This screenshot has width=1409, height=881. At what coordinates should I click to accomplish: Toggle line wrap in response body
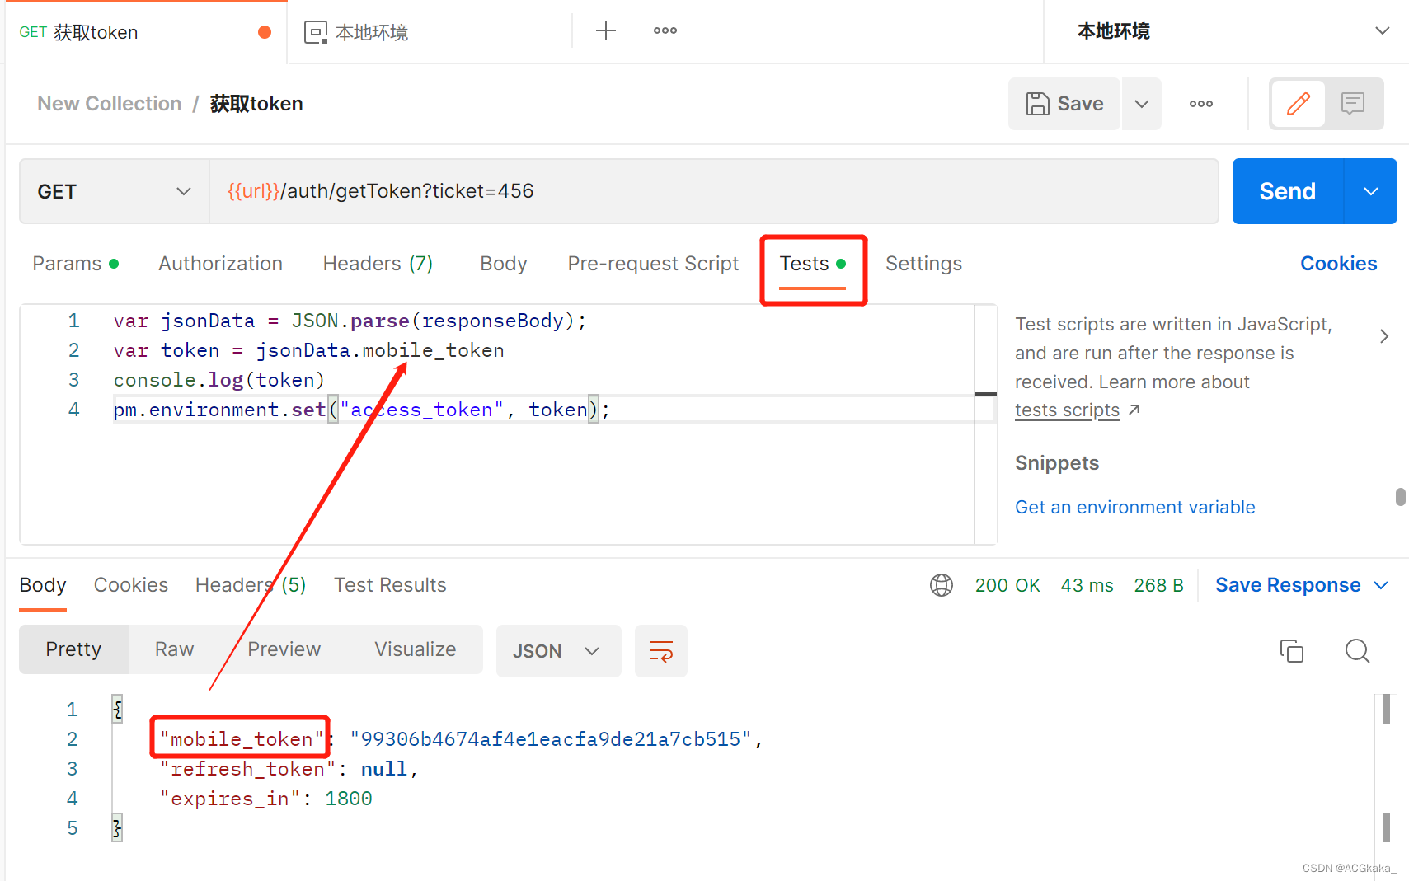click(661, 651)
